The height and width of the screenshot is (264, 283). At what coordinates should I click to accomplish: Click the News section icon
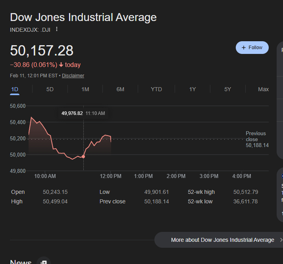point(44,262)
